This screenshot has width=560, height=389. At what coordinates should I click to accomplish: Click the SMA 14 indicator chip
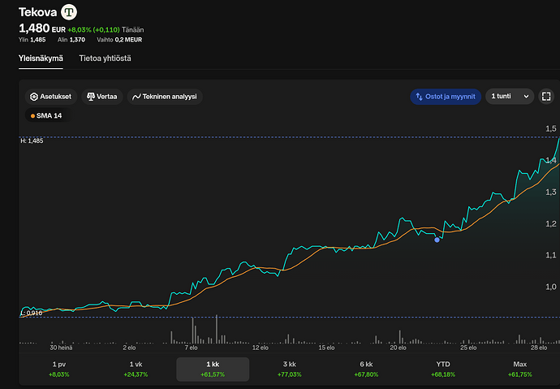[x=46, y=116]
